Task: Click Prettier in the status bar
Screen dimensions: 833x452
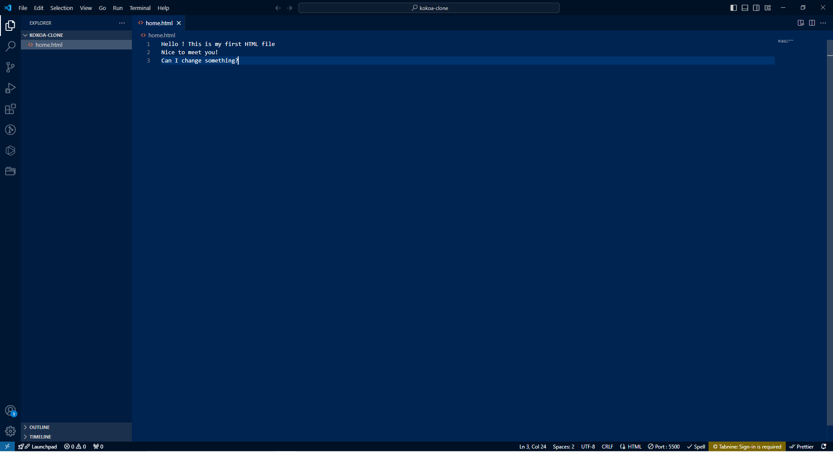Action: point(801,446)
